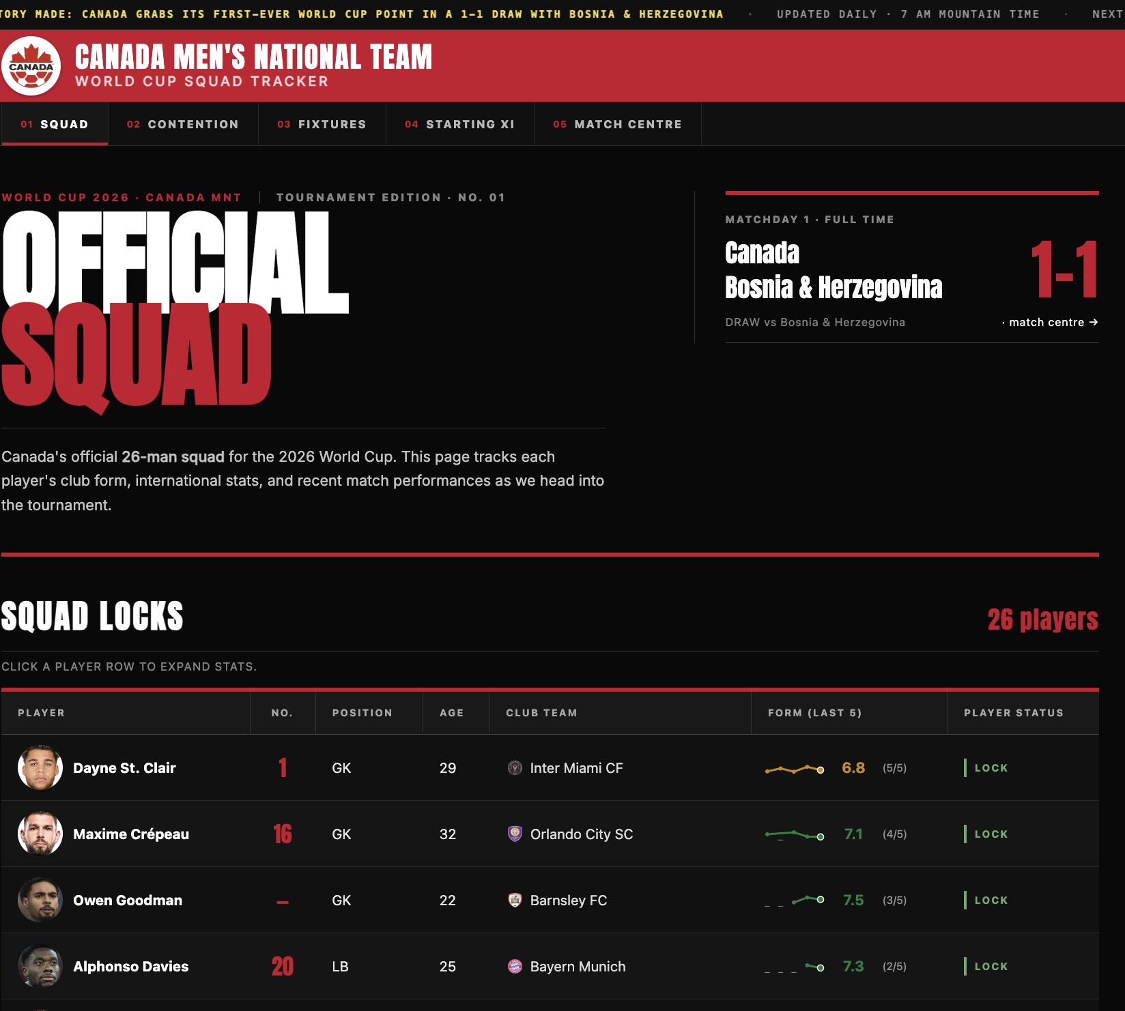Click Alphonso Davies' form sparkline
Image resolution: width=1125 pixels, height=1011 pixels.
tap(795, 967)
